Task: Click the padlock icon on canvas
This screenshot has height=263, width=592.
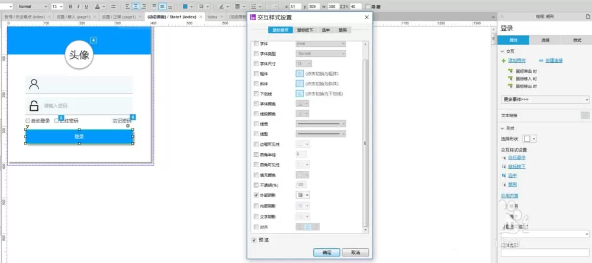Action: point(34,105)
